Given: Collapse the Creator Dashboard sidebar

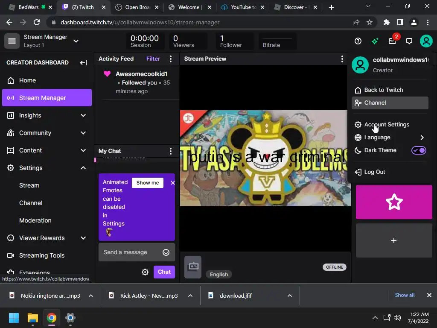Looking at the screenshot, I should click(x=83, y=62).
